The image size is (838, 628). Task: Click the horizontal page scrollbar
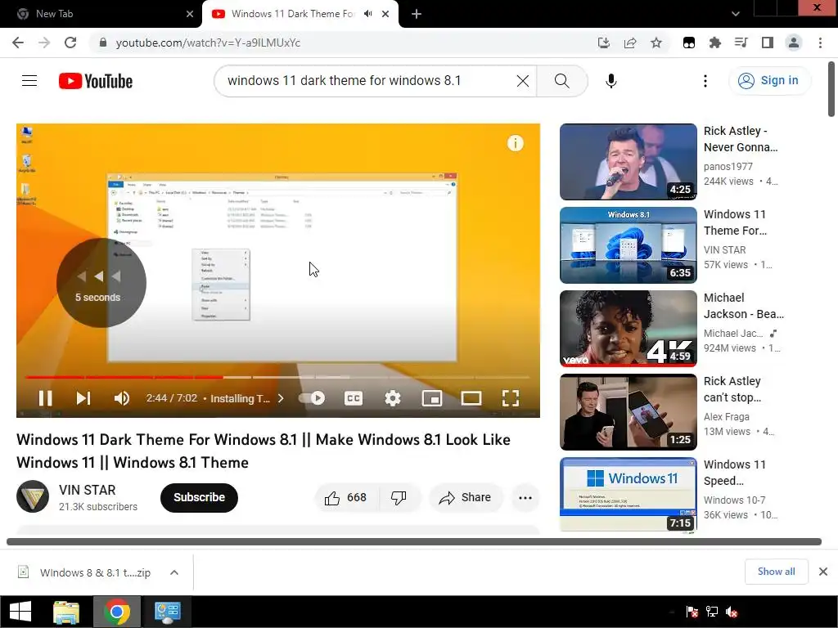point(413,542)
